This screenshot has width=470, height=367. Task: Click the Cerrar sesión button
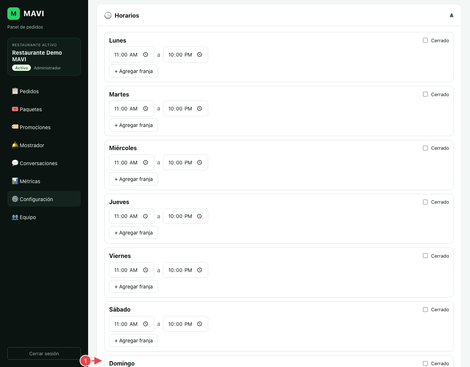point(44,353)
